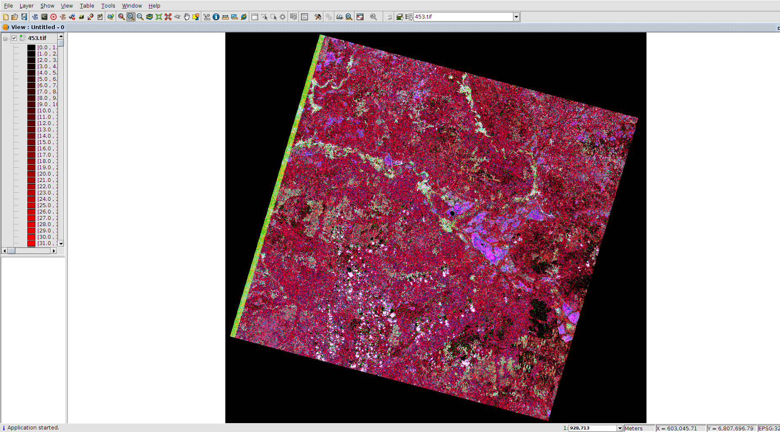Open the 453.tif layer dropdown in toolbar

click(516, 17)
